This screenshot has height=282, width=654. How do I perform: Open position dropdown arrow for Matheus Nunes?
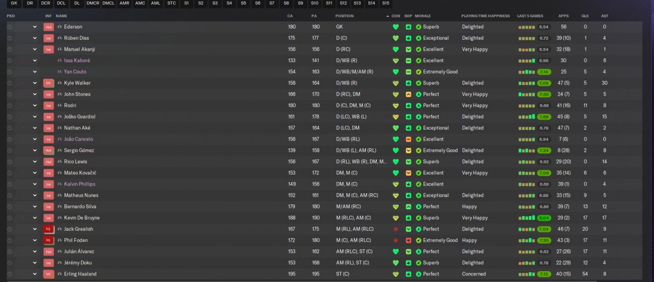[35, 195]
